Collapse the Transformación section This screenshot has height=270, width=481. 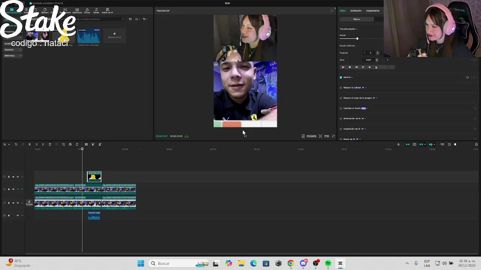point(357,29)
